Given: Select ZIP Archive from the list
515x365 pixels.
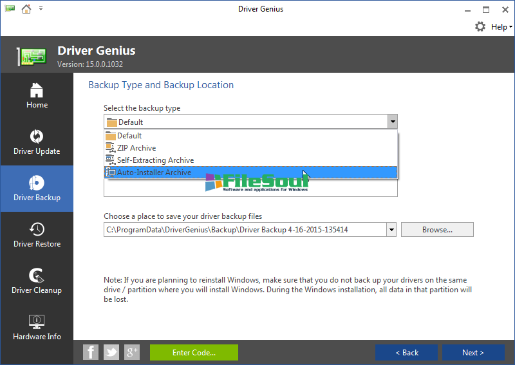Looking at the screenshot, I should [x=136, y=148].
